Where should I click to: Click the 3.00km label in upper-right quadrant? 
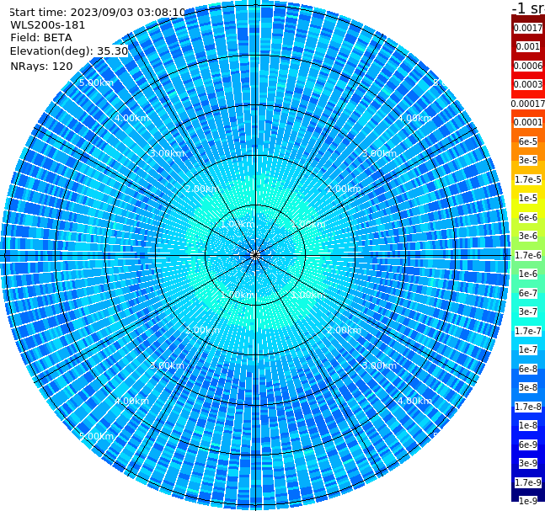(x=379, y=153)
